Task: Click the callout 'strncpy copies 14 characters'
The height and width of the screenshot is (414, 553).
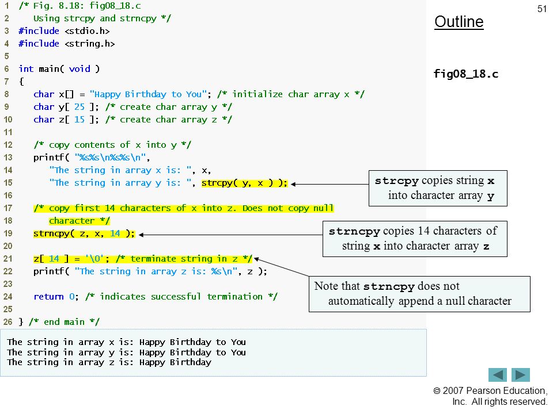Action: point(415,239)
